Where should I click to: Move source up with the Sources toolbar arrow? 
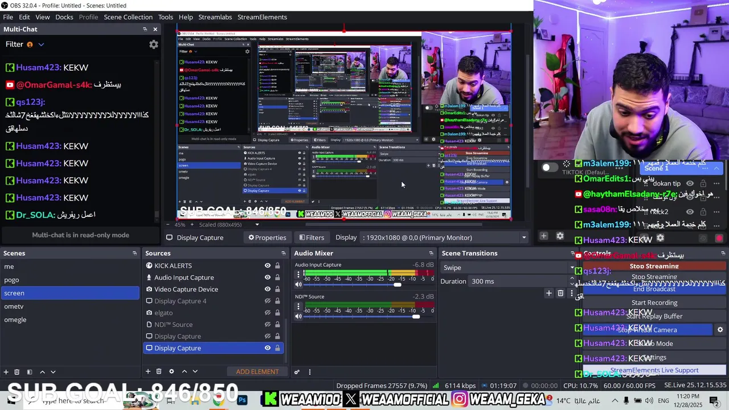click(184, 371)
